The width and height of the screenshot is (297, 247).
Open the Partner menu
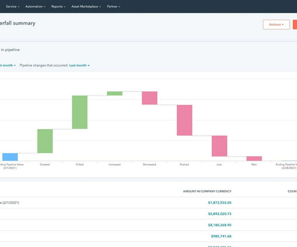(x=113, y=6)
